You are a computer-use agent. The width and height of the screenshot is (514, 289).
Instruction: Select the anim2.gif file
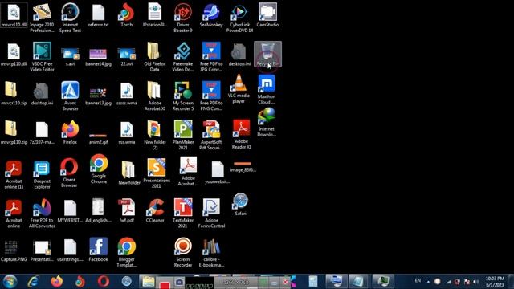tap(98, 138)
